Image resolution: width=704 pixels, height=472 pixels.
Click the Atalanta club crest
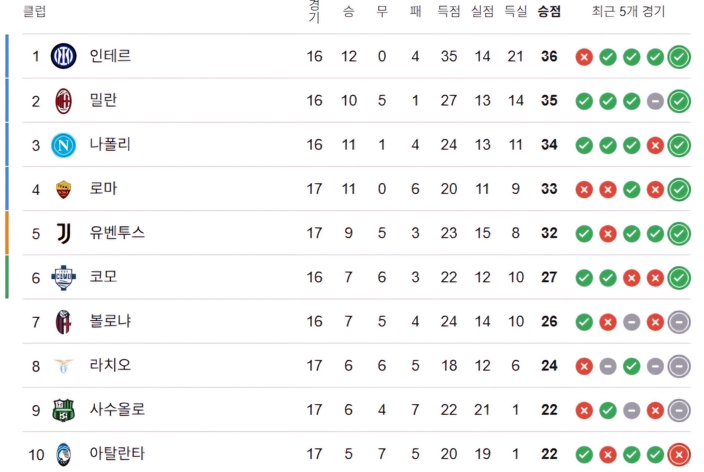tap(63, 455)
